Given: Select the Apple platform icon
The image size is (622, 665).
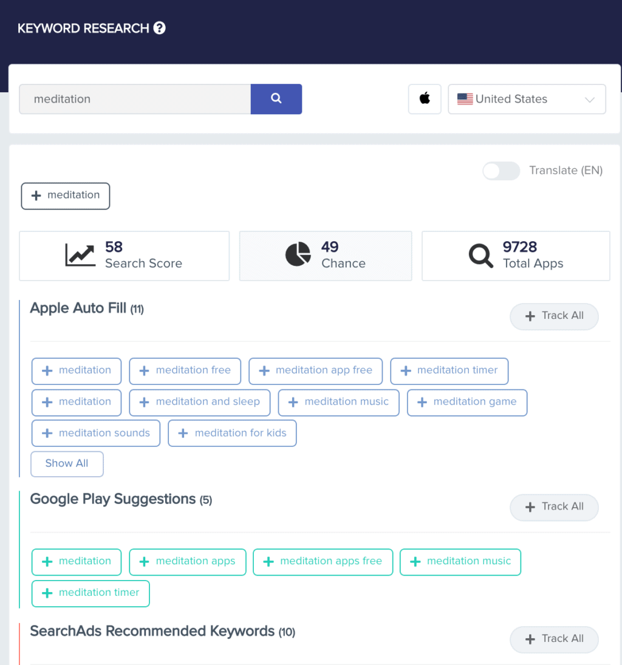Looking at the screenshot, I should point(424,98).
